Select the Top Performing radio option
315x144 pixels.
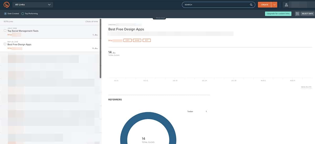click(23, 14)
